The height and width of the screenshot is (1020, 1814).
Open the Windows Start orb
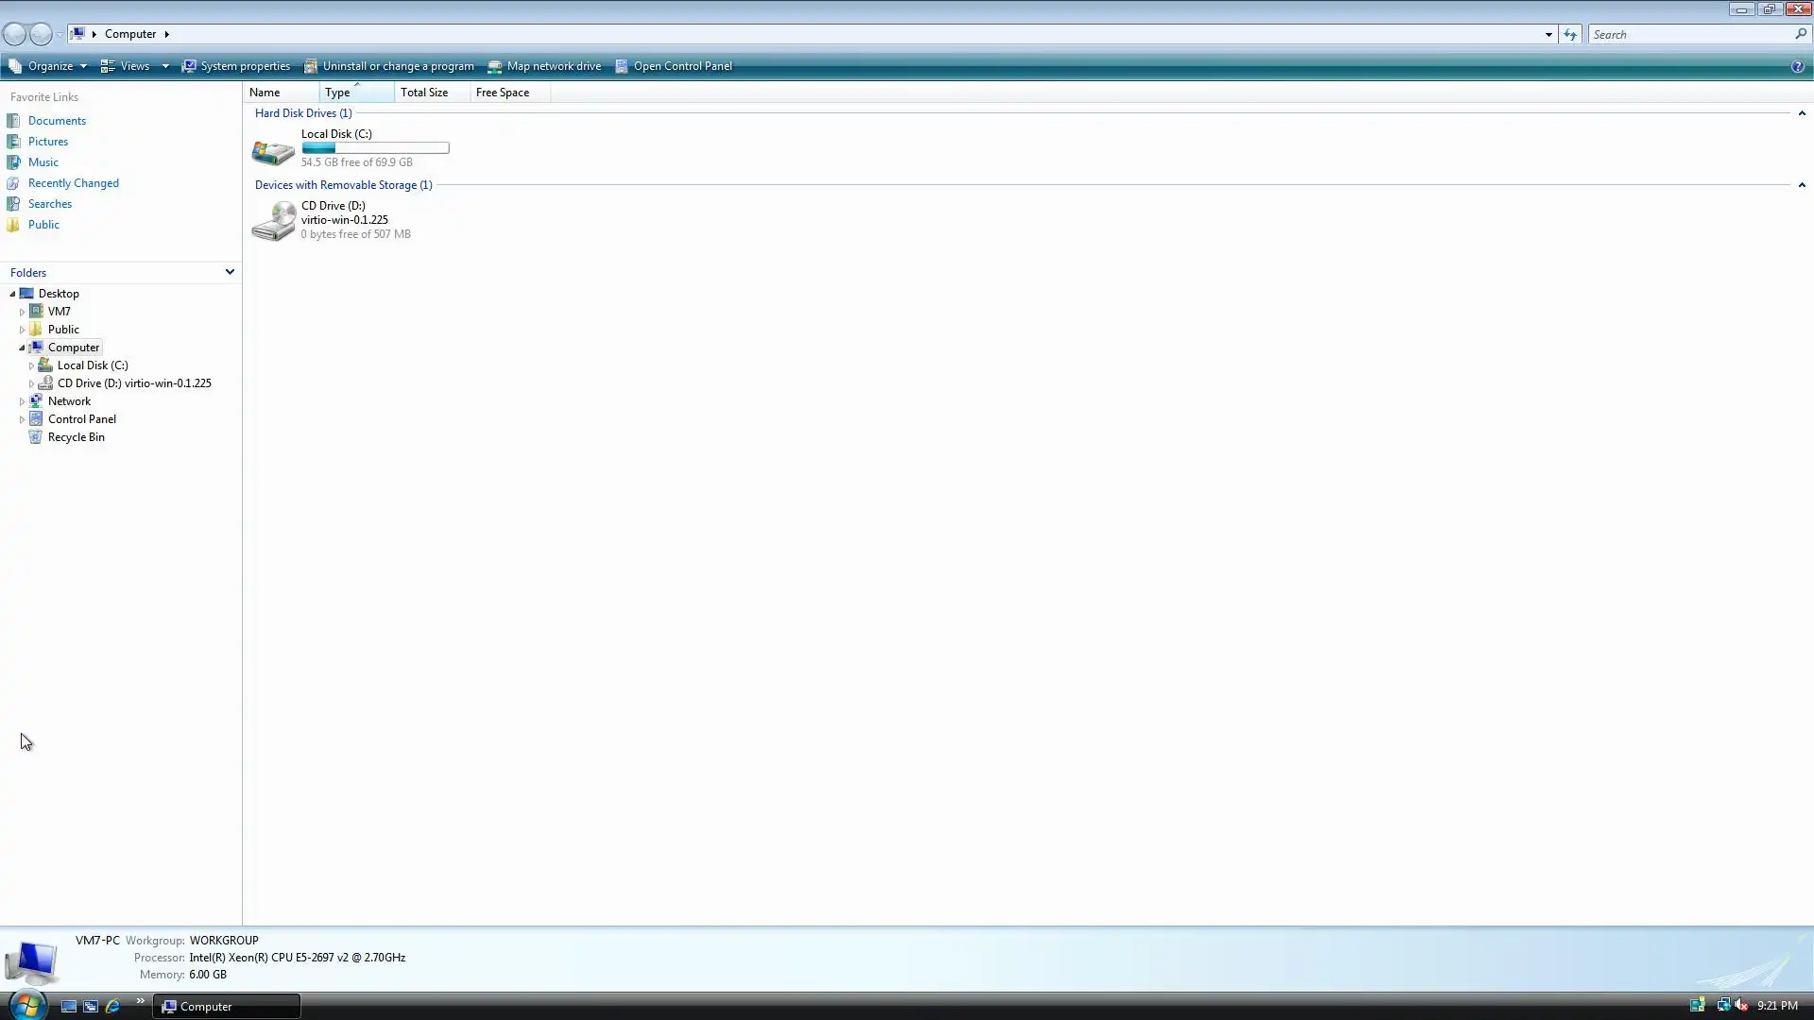click(26, 1005)
